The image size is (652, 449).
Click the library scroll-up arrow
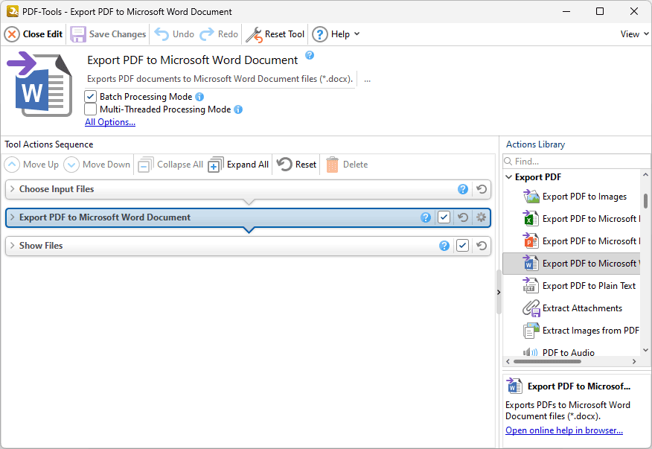(645, 175)
